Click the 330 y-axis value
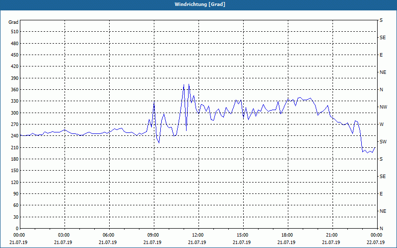397x248 pixels. click(x=15, y=101)
